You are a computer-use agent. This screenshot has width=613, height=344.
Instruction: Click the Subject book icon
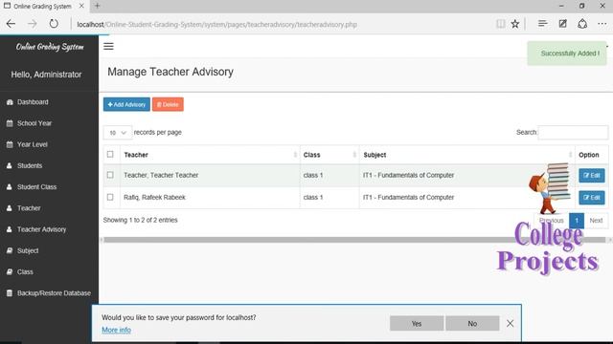point(10,250)
